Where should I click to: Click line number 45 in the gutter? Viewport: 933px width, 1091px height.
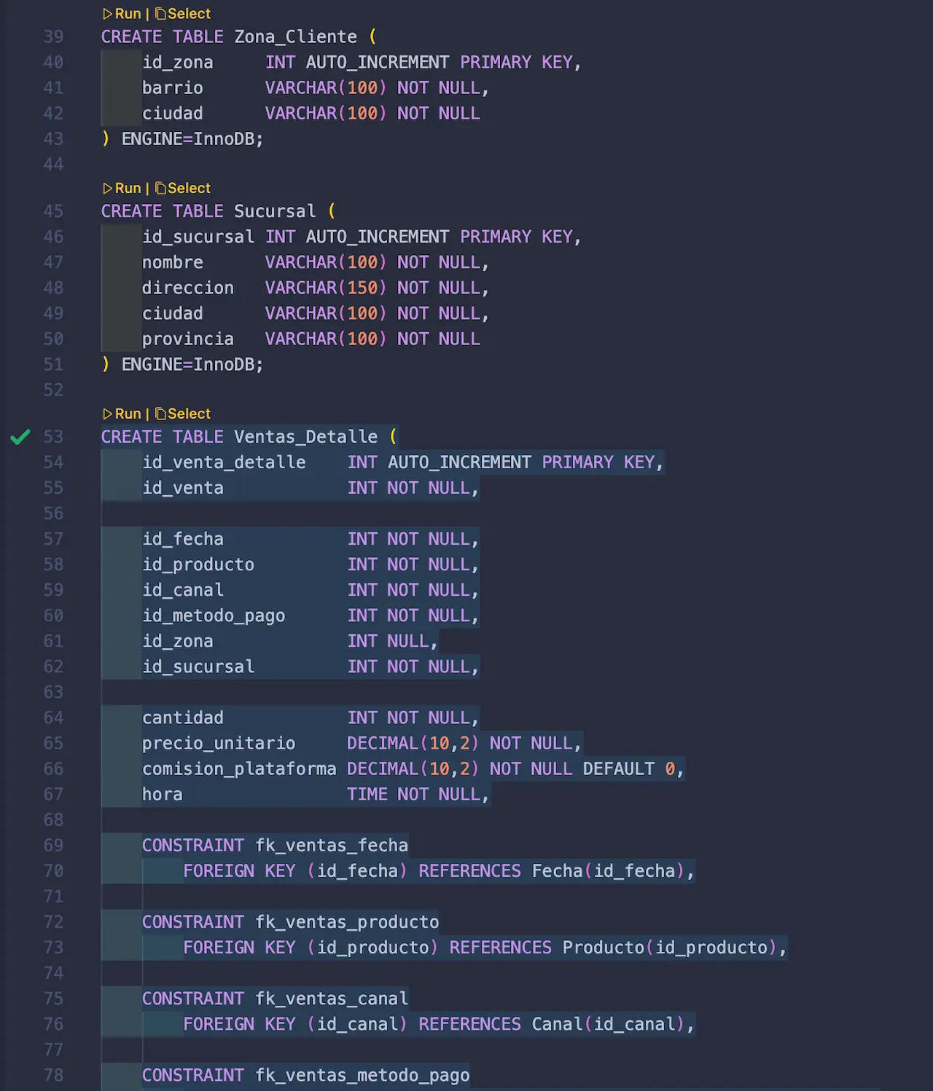(x=53, y=211)
